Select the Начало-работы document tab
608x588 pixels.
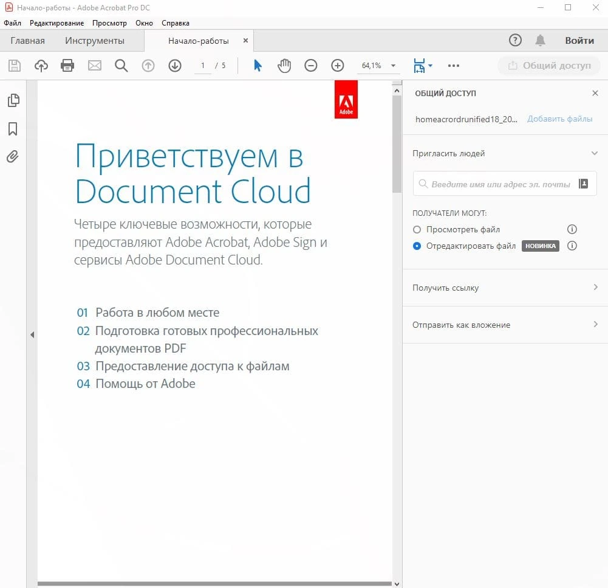(x=199, y=41)
